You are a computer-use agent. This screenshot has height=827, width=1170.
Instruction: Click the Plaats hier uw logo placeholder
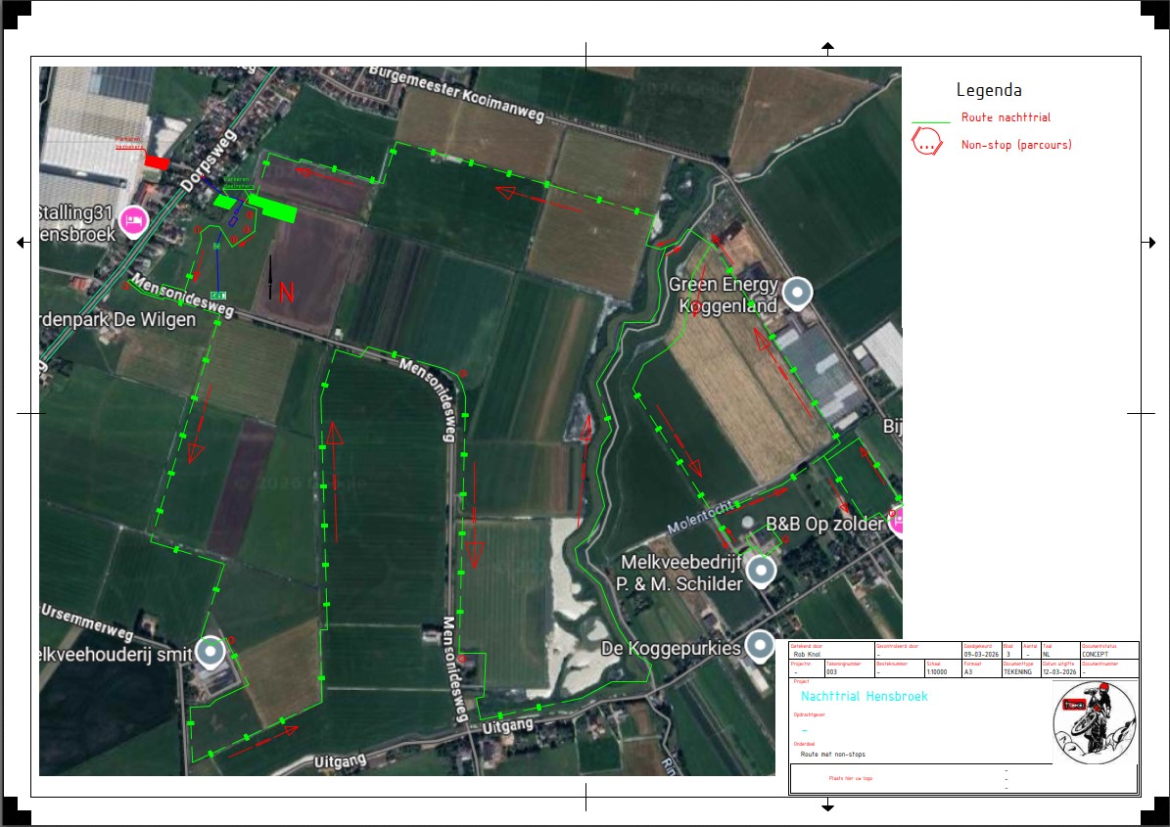tap(850, 778)
